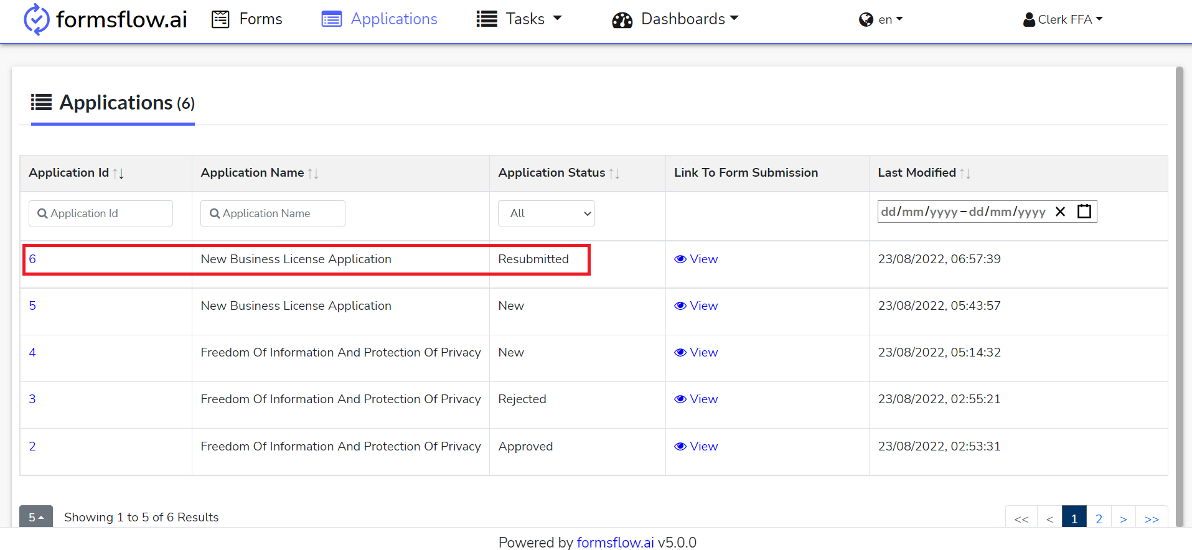This screenshot has width=1192, height=550.
Task: View submission modified at 05:43:57
Action: 696,305
